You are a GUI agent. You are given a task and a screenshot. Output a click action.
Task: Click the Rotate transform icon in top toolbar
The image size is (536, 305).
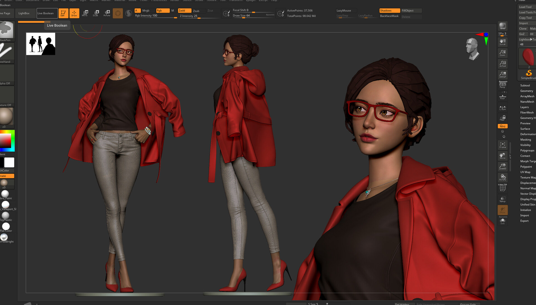[107, 13]
